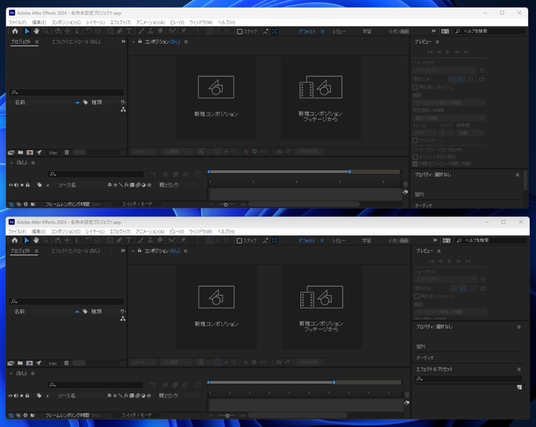Click the New Composition button in the upper window
This screenshot has width=536, height=427.
coord(216,97)
